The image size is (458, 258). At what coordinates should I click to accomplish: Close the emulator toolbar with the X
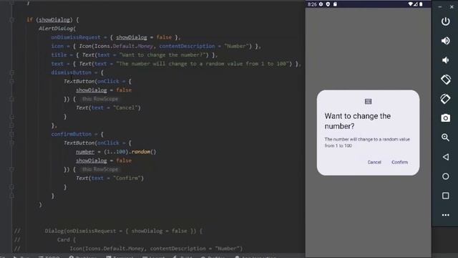(x=452, y=6)
